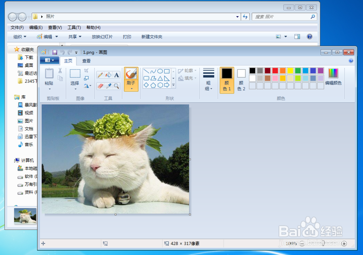Select Color 2 (颜色2) button

tap(241, 80)
